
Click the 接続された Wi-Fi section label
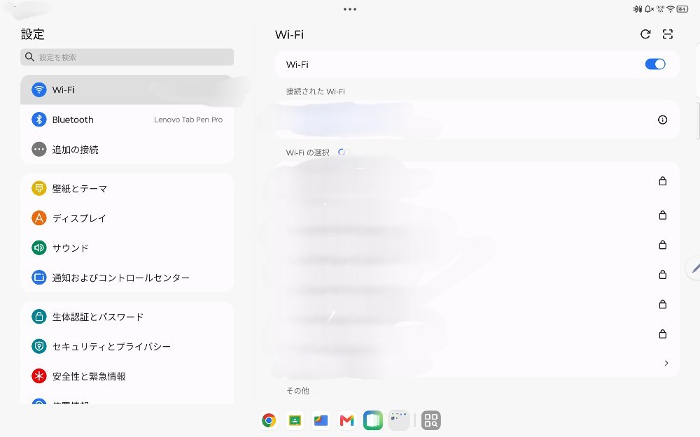315,92
